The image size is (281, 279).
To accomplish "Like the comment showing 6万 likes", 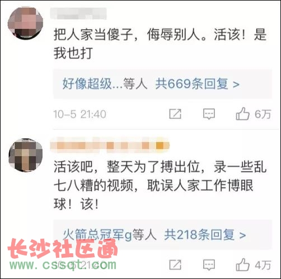I will (x=242, y=114).
